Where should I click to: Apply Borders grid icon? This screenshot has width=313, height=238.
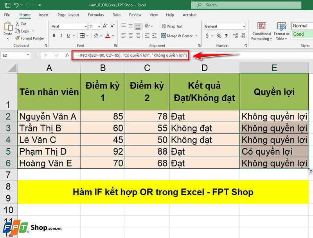pyautogui.click(x=82, y=36)
